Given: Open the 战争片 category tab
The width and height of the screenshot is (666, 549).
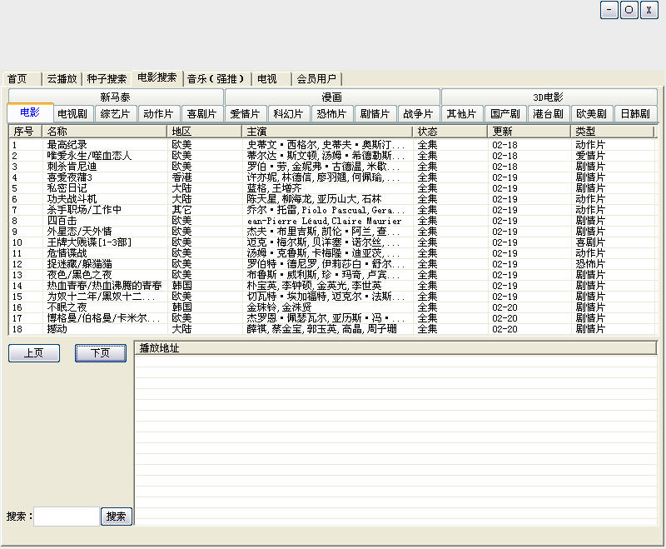Looking at the screenshot, I should (x=419, y=114).
